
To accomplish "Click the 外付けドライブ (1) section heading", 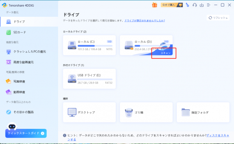I will coord(73,65).
